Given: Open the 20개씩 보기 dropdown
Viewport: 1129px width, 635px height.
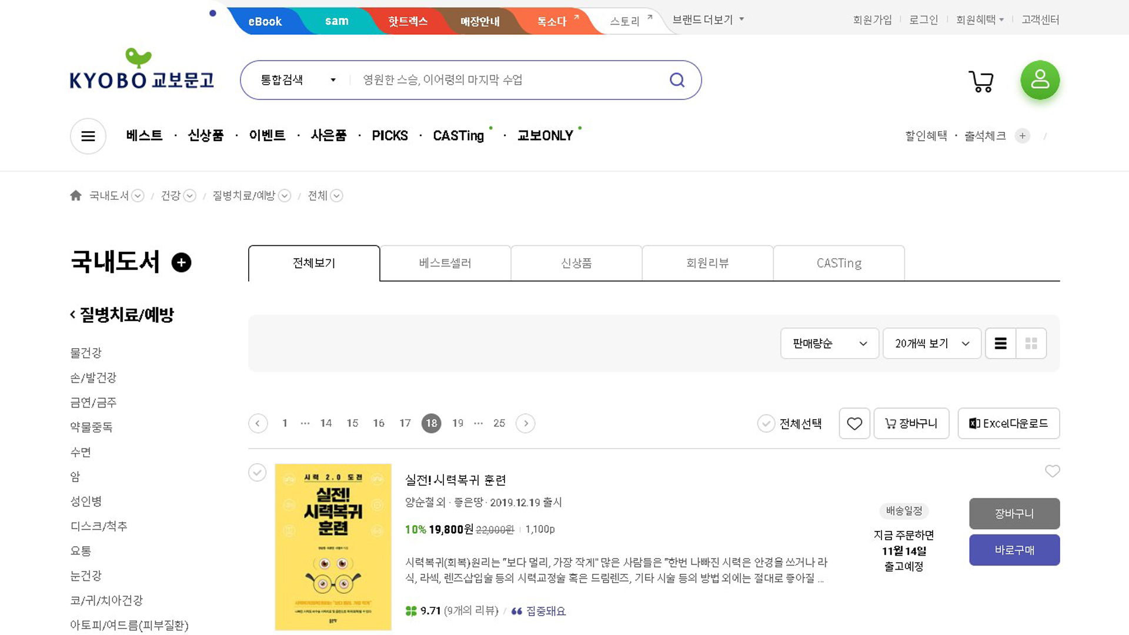Looking at the screenshot, I should click(931, 343).
